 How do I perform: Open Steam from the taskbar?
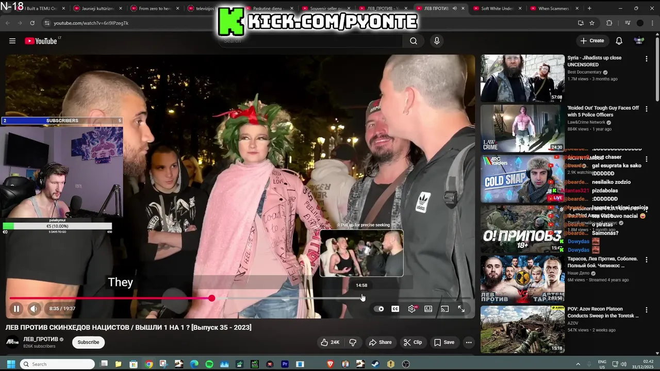pos(375,364)
